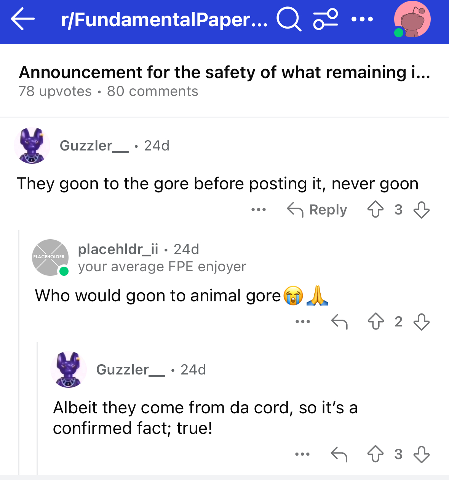The height and width of the screenshot is (480, 449).
Task: Open the post title 'Announcement for the safety'
Action: (x=224, y=72)
